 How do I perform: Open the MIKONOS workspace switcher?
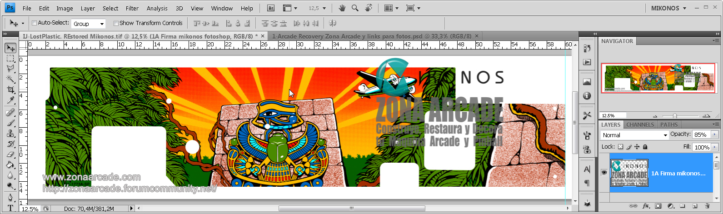click(668, 8)
